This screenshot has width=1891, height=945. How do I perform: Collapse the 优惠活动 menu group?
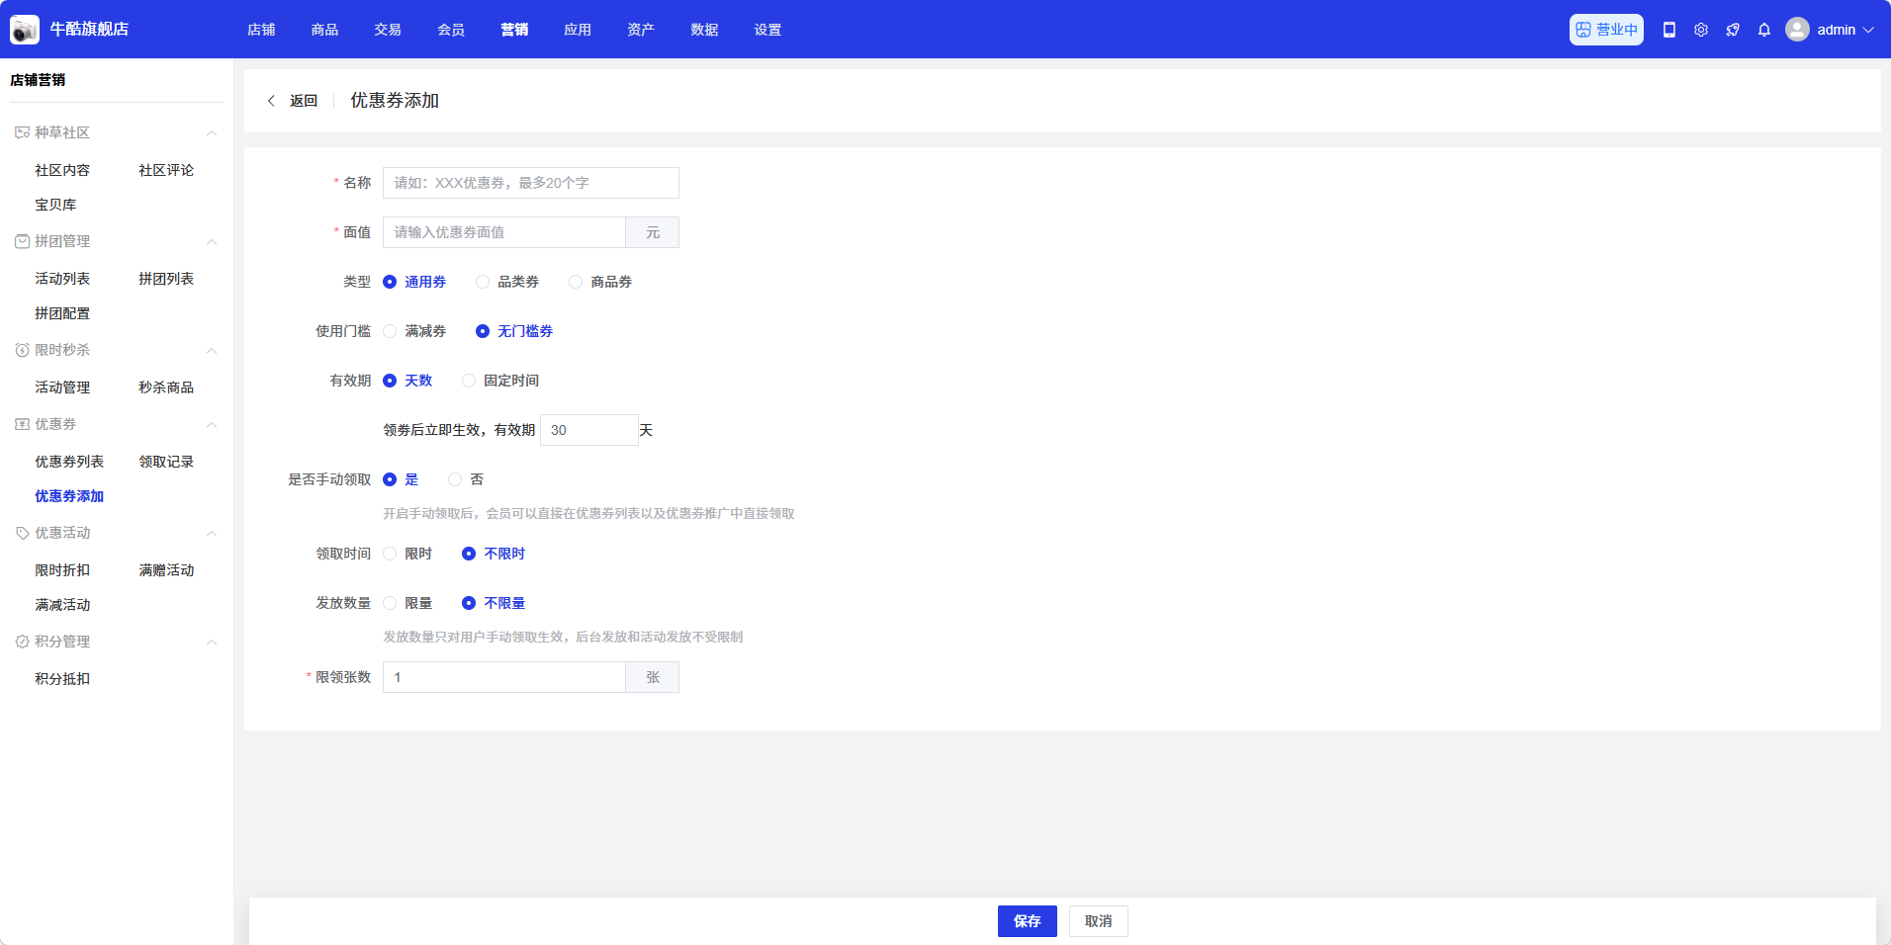(212, 533)
